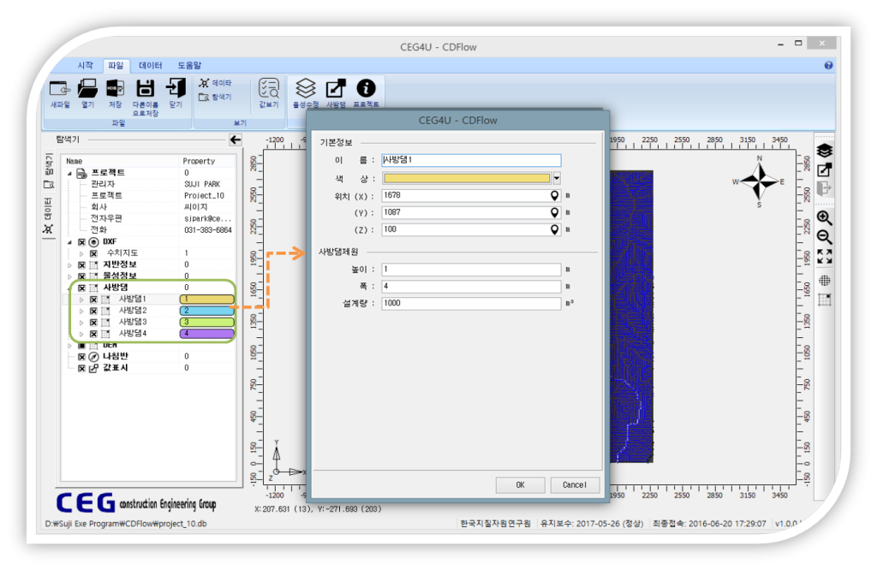Pick Z location with the map pin icon

(554, 229)
